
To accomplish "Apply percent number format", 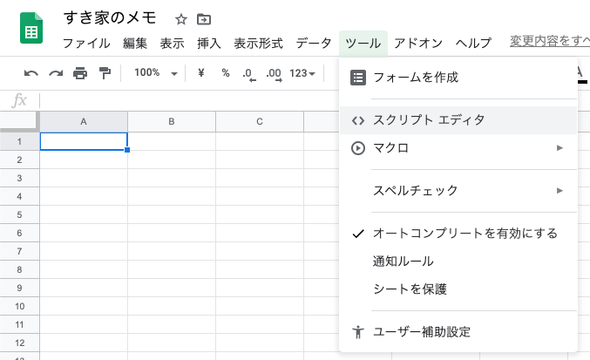I will coord(226,72).
